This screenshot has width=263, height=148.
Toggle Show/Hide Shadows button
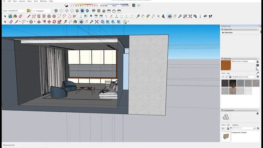click(x=67, y=5)
